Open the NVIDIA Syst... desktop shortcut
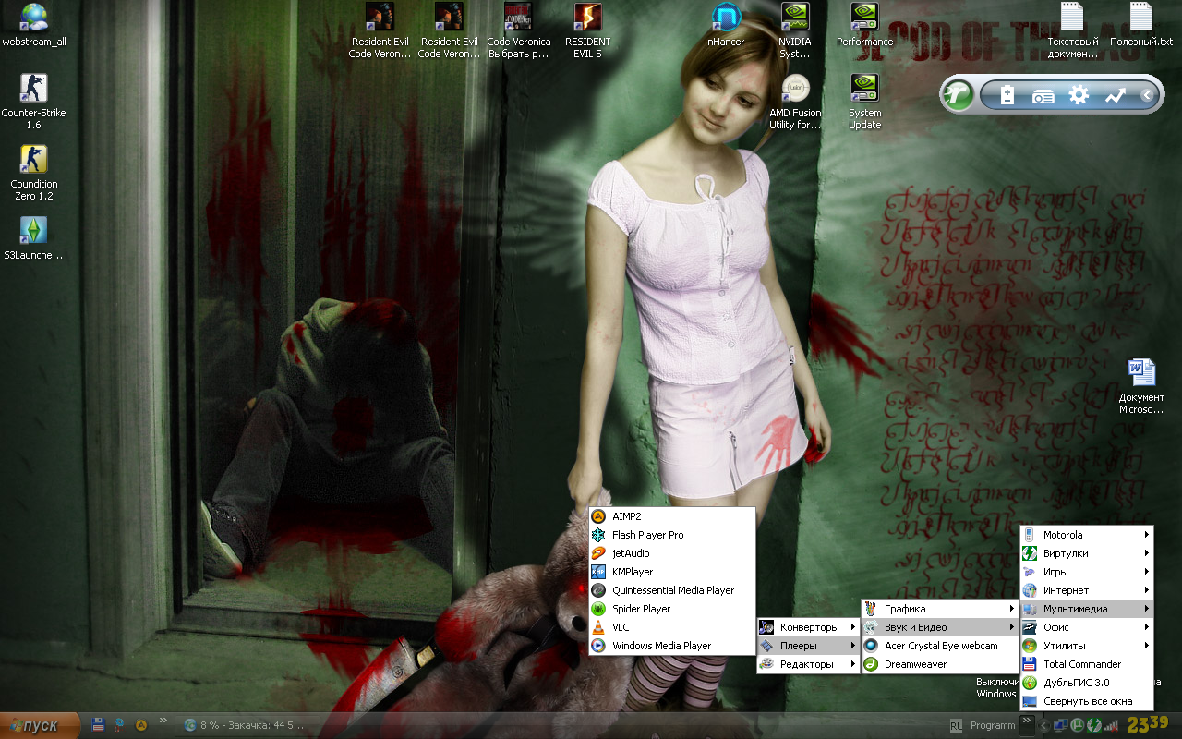 coord(795,30)
